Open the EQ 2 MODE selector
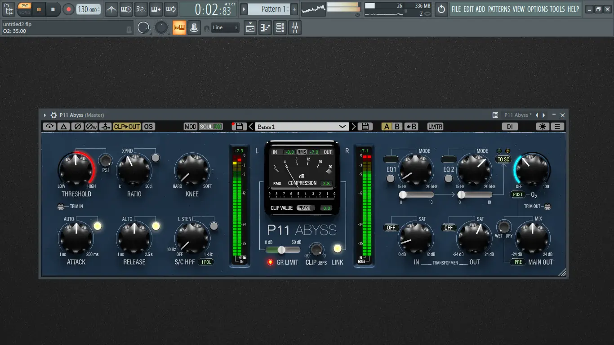 point(449,159)
